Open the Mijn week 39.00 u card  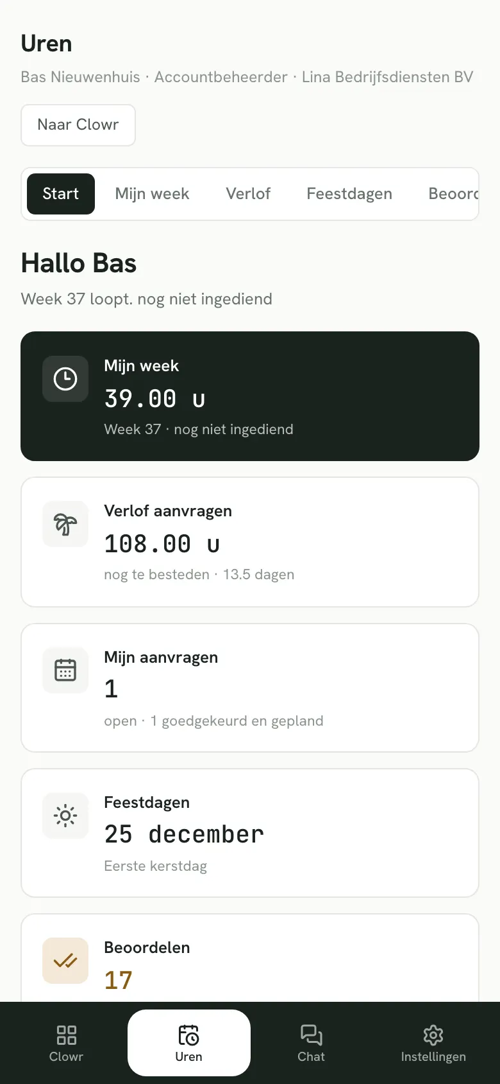tap(250, 396)
